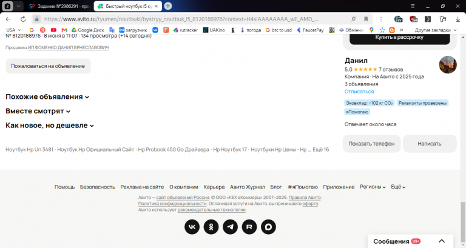Click Купить в рассрочку button
The width and height of the screenshot is (466, 248).
(399, 38)
